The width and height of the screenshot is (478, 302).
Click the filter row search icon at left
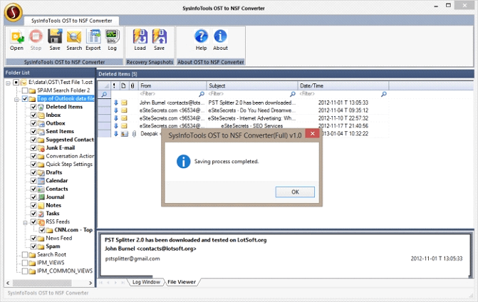104,94
